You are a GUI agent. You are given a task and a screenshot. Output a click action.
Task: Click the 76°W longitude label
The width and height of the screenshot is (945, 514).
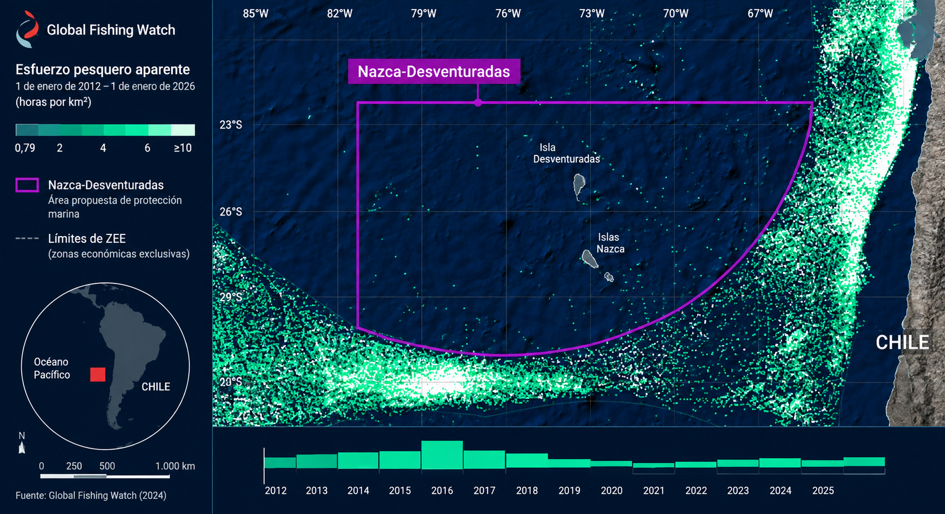(x=508, y=13)
